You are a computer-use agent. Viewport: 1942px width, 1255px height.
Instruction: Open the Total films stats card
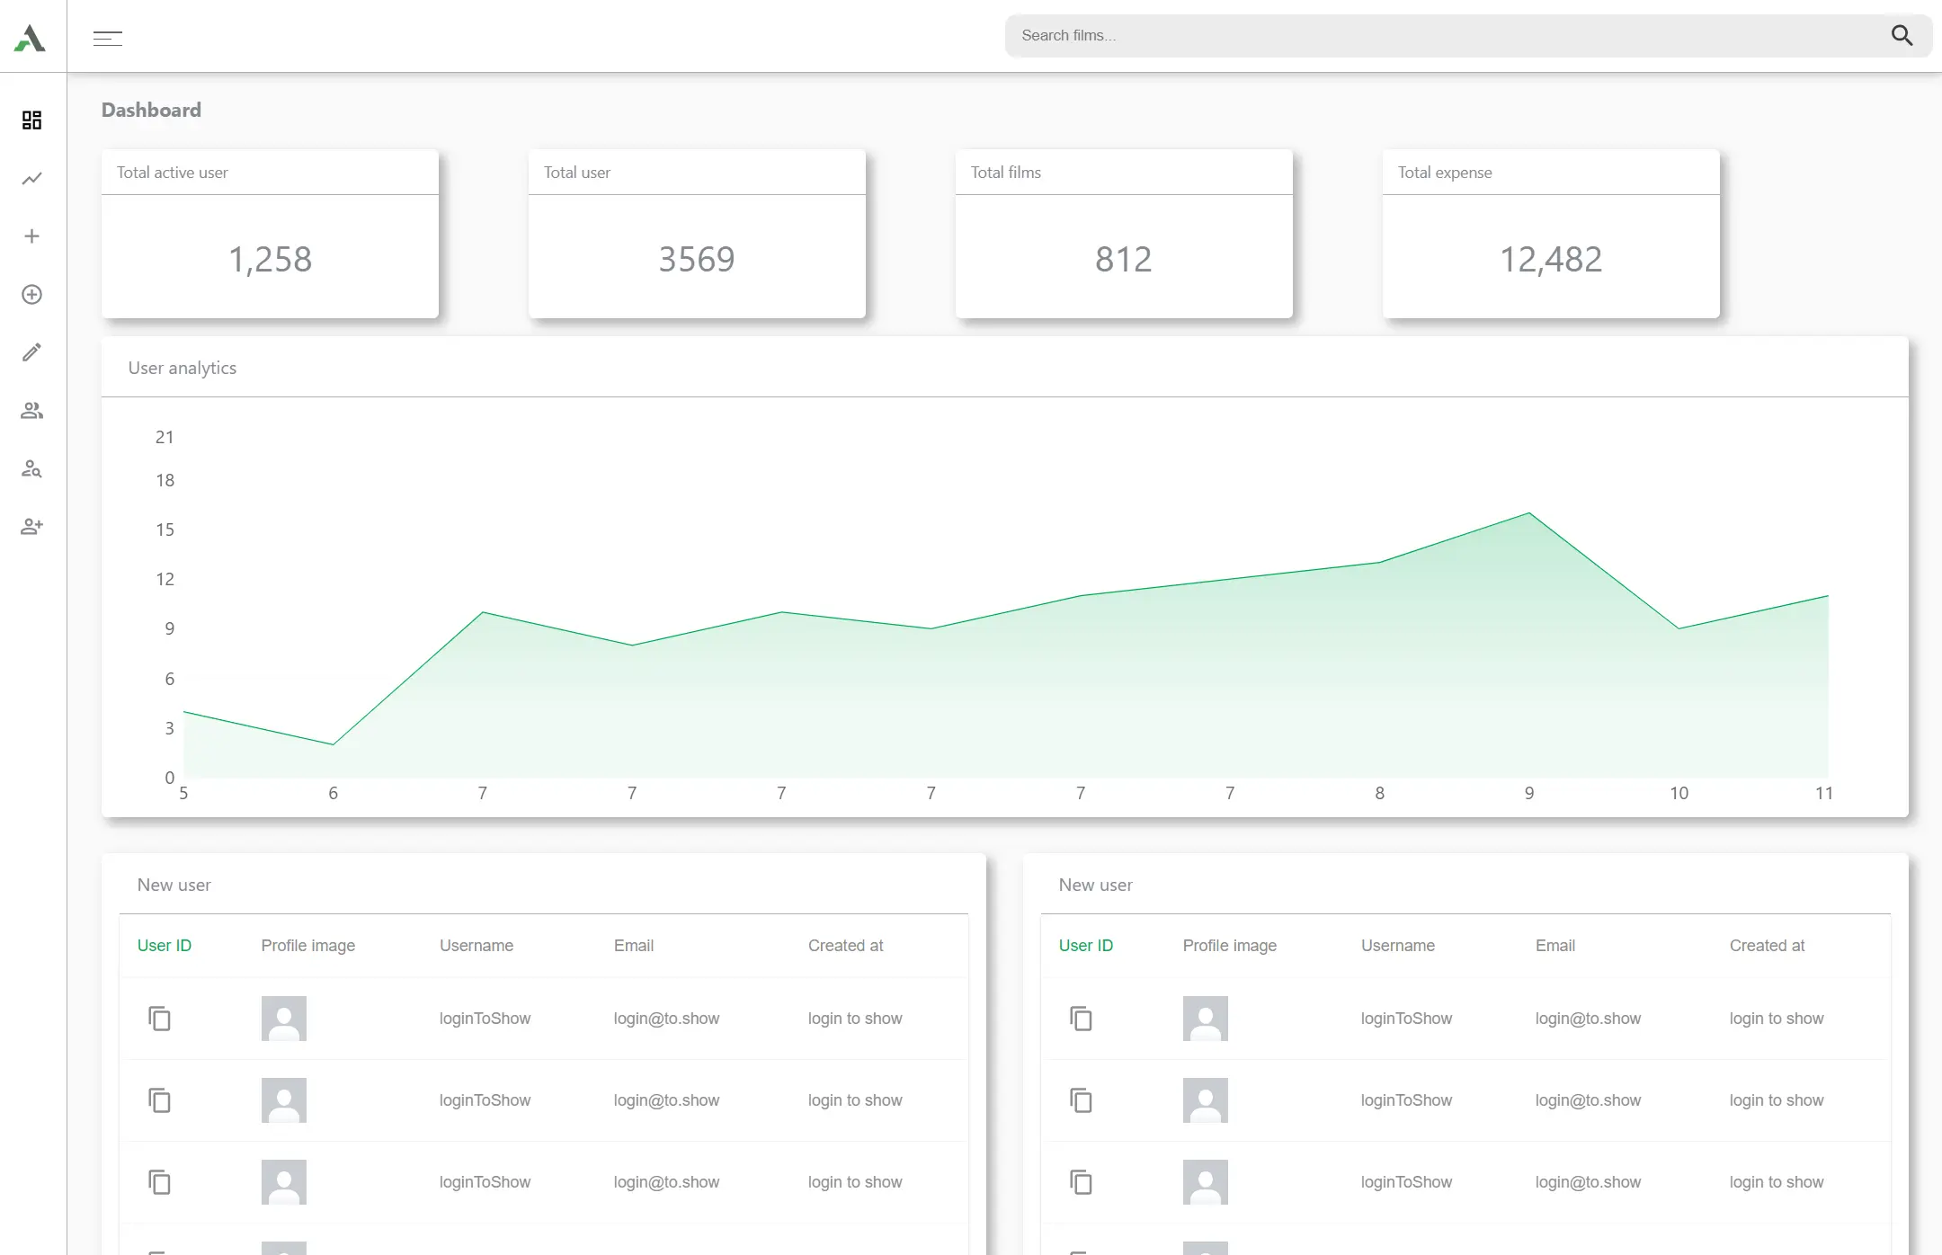click(x=1123, y=236)
